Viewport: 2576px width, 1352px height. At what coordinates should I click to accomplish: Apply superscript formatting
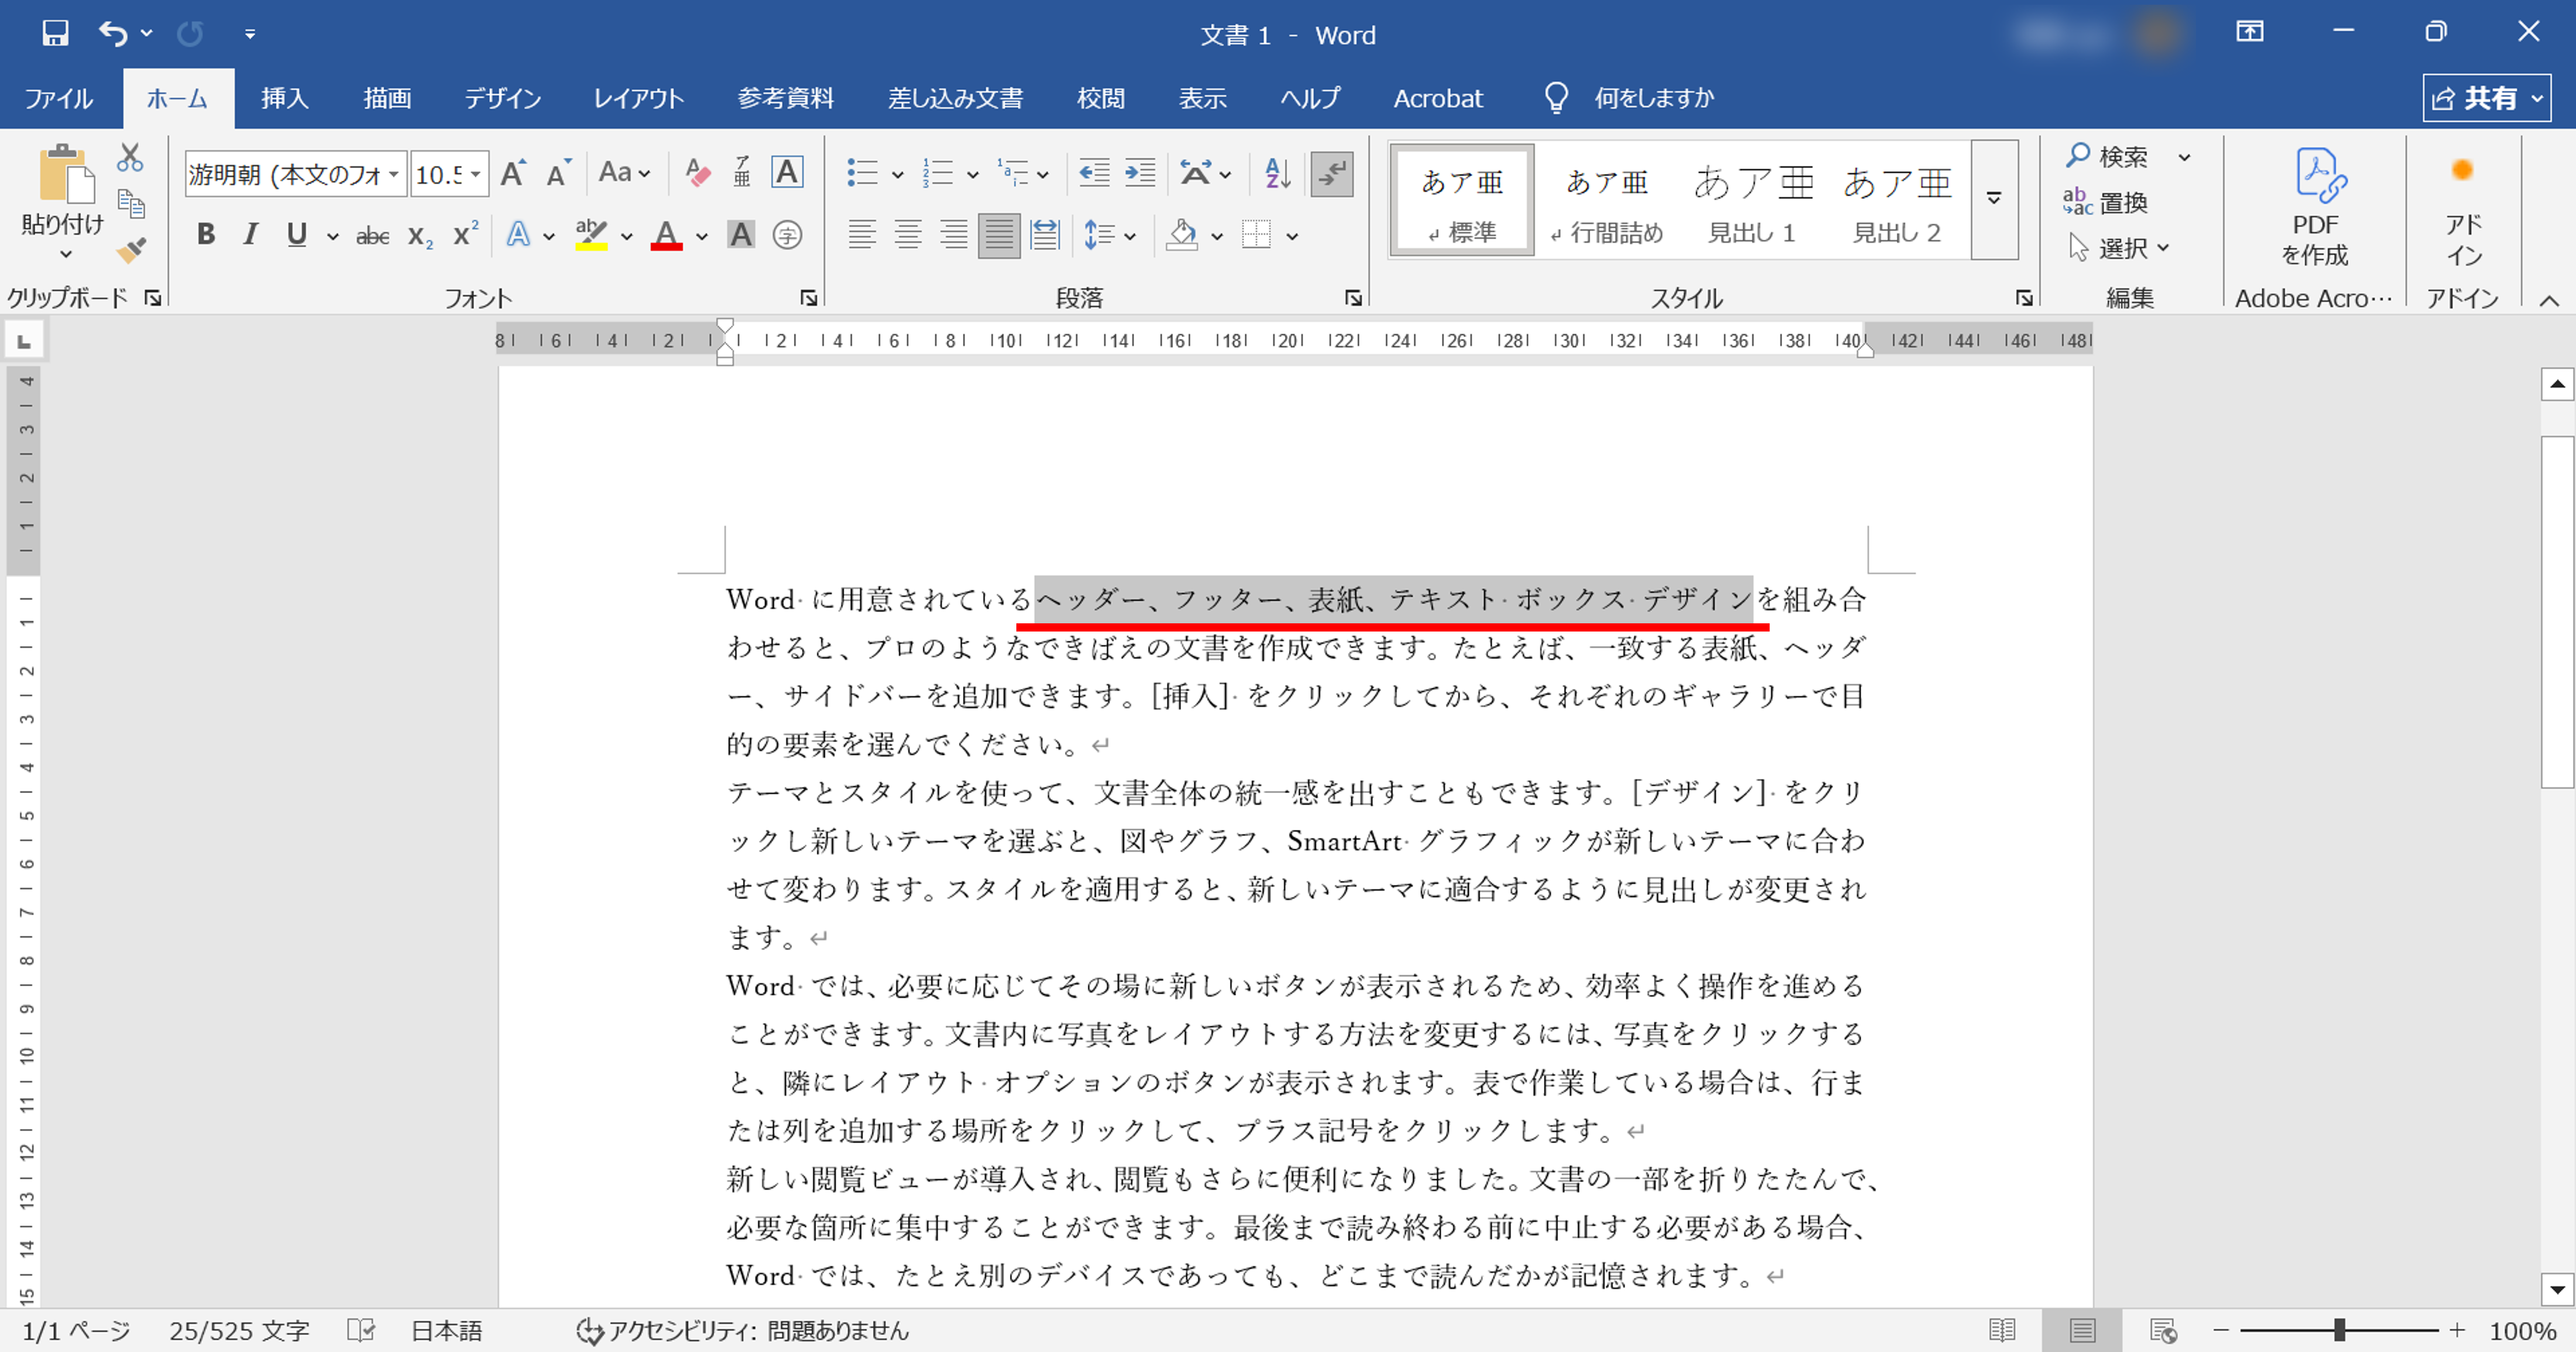465,234
